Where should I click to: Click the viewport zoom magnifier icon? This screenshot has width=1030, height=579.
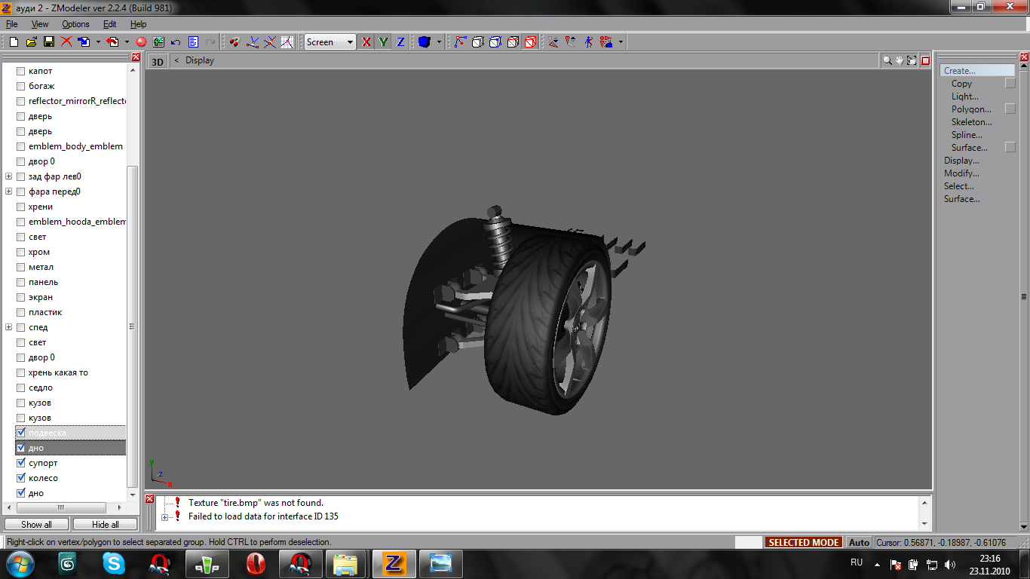[x=887, y=60]
